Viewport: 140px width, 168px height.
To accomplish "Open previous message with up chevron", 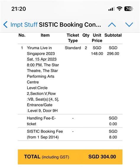I will [112, 25].
